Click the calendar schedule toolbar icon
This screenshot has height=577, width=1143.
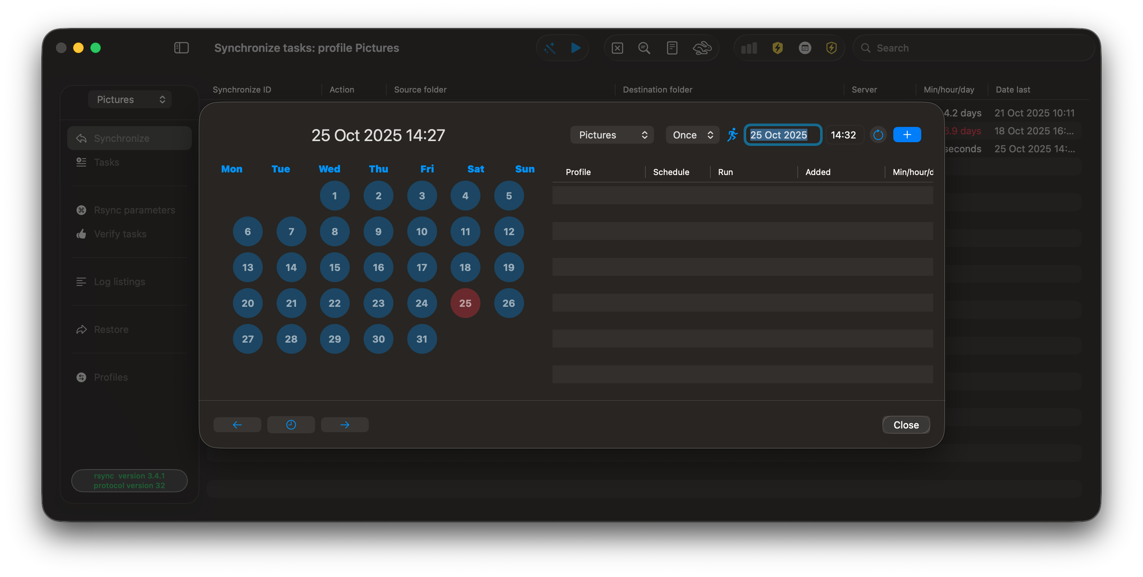[805, 48]
